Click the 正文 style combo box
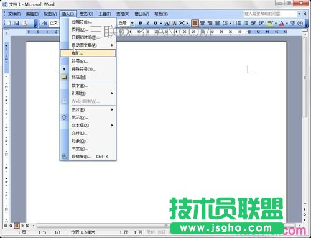The image size is (311, 238). tap(54, 23)
